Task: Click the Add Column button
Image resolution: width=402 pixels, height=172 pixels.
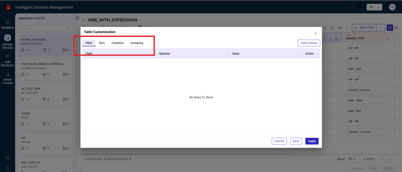Action: click(x=309, y=43)
